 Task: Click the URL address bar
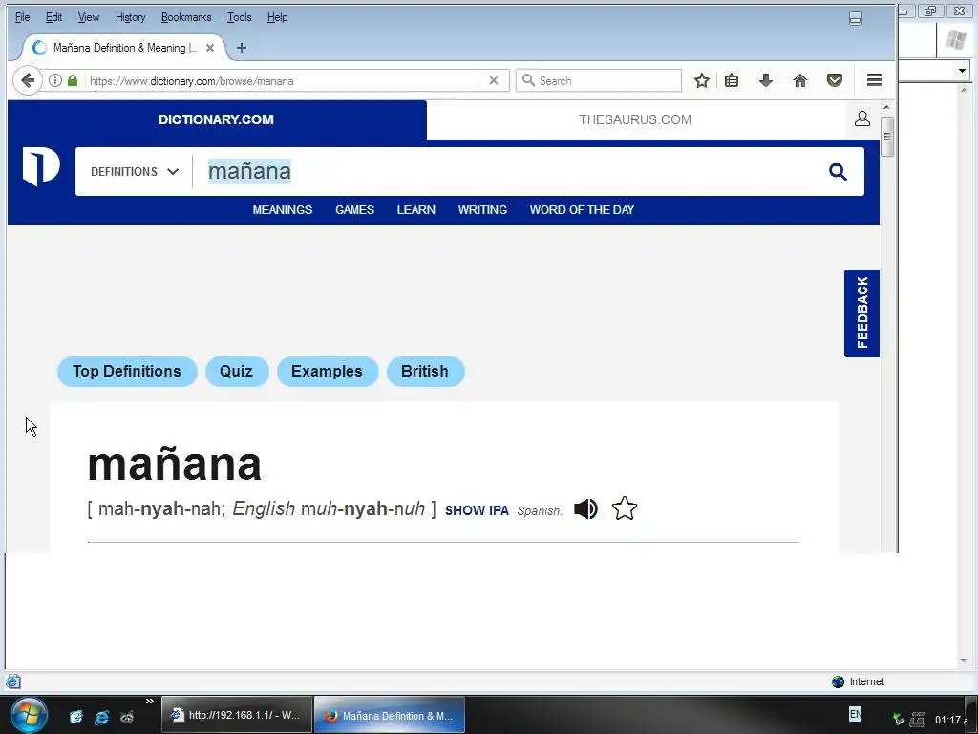[281, 80]
